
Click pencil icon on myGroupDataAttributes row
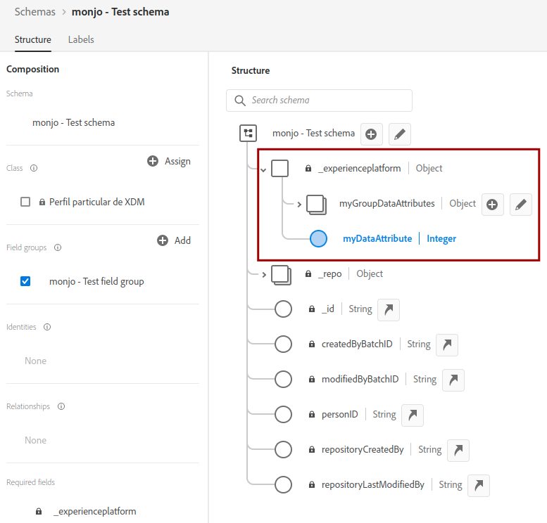tap(521, 205)
